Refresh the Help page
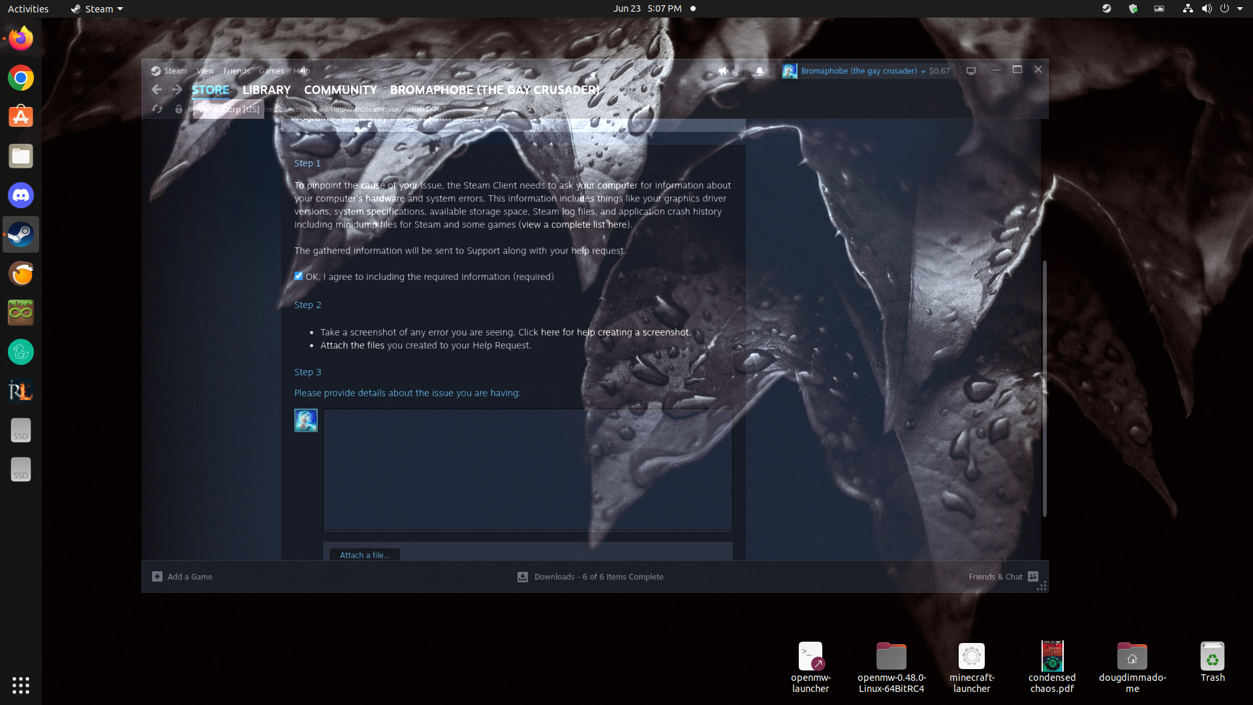 pyautogui.click(x=157, y=109)
